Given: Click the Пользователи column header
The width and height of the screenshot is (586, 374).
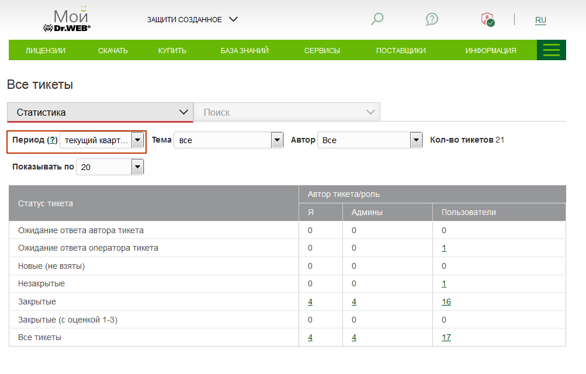Looking at the screenshot, I should tap(499, 212).
